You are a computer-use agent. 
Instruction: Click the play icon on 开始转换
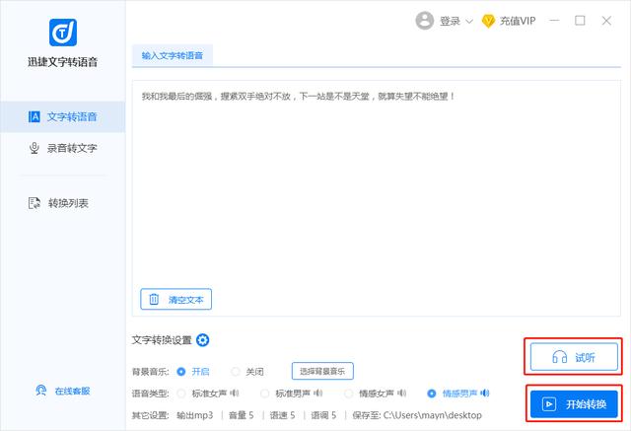tap(549, 404)
